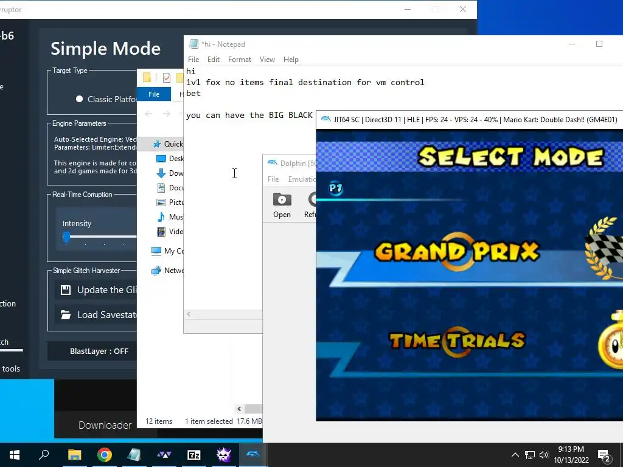The width and height of the screenshot is (623, 467).
Task: Click Explorer back navigation arrow
Action: (148, 114)
